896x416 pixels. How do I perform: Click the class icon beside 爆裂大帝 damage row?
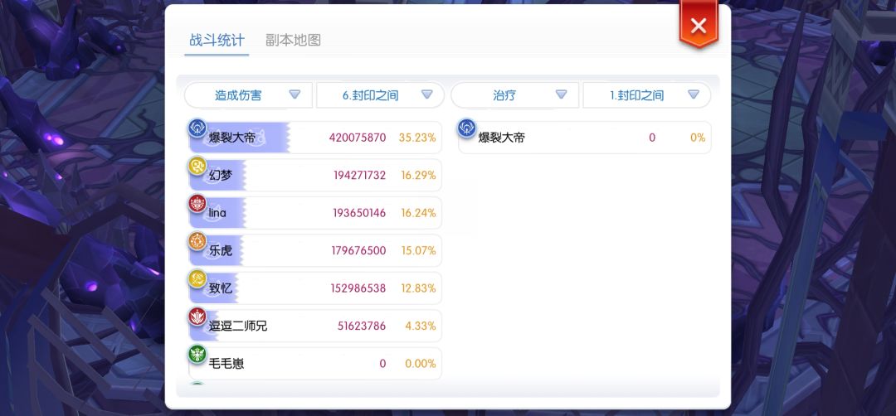click(x=197, y=128)
